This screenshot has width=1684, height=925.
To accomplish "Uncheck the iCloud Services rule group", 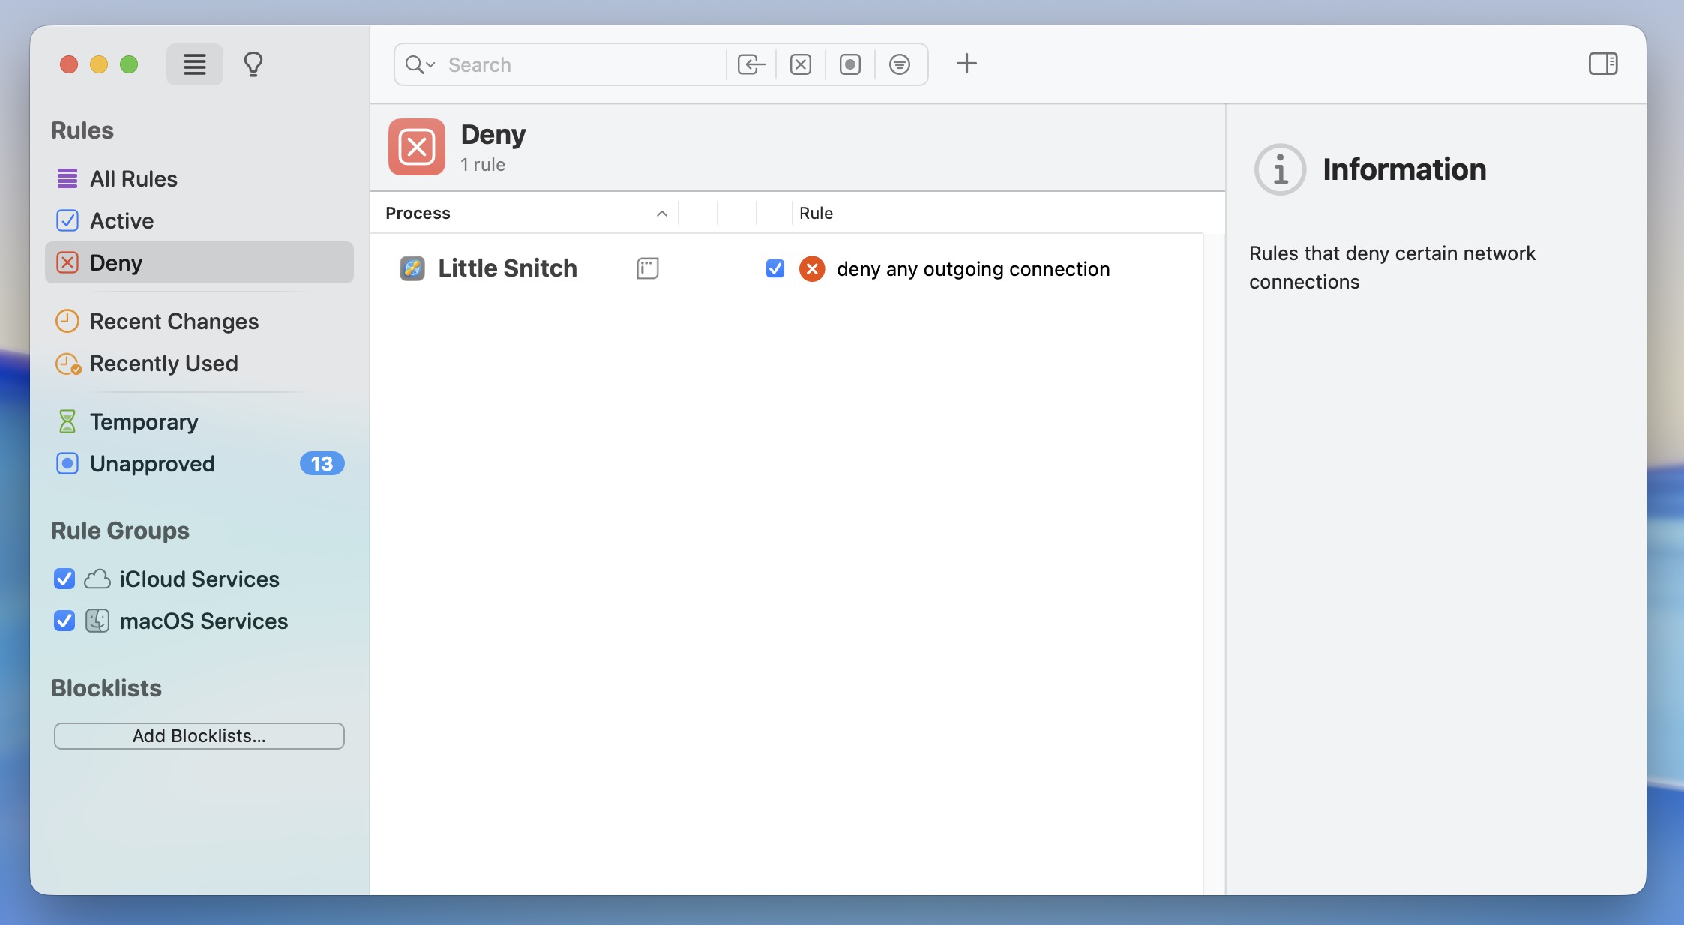I will tap(64, 579).
